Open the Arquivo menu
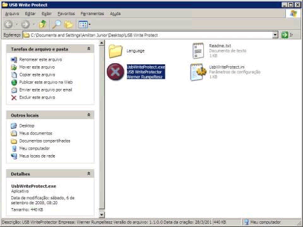The height and width of the screenshot is (227, 303). click(x=12, y=14)
